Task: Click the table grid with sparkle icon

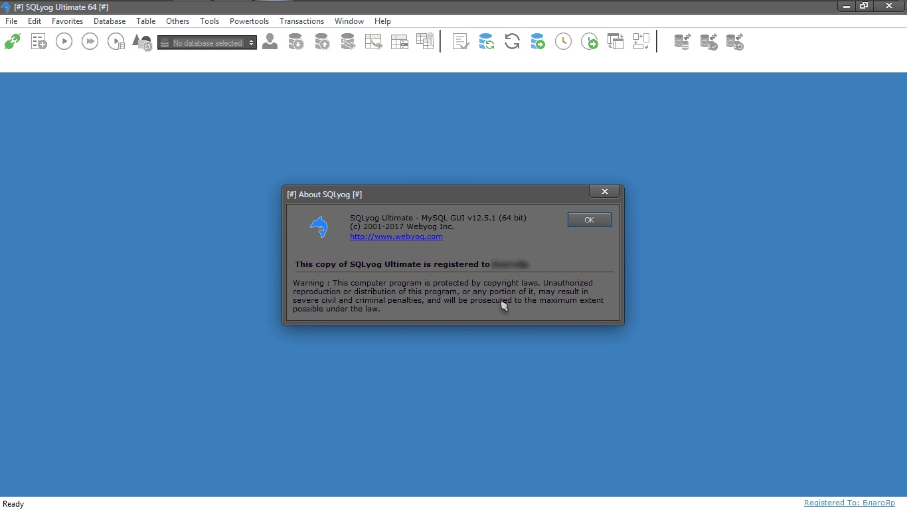Action: click(x=425, y=41)
